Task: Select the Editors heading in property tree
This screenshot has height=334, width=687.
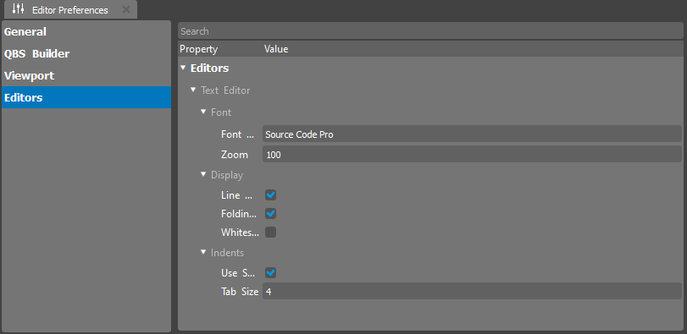Action: [x=209, y=68]
